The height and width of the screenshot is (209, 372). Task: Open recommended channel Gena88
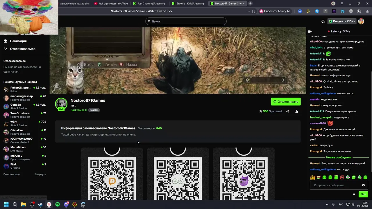[24, 106]
